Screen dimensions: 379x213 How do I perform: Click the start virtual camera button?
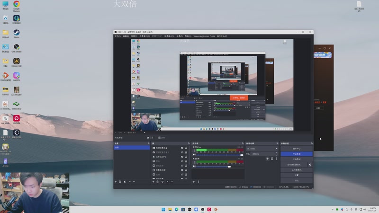tap(294, 164)
